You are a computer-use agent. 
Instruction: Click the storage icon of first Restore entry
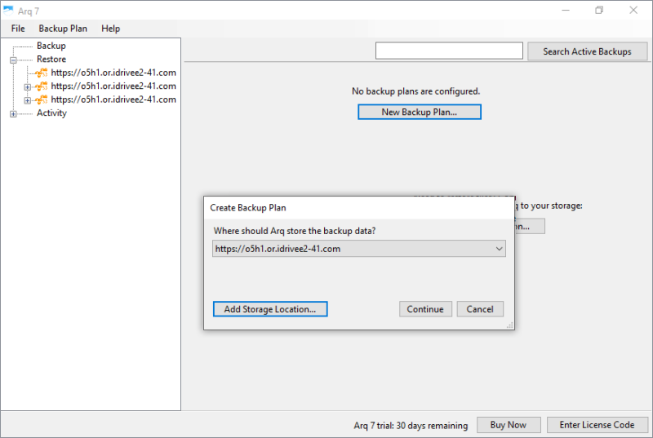42,73
